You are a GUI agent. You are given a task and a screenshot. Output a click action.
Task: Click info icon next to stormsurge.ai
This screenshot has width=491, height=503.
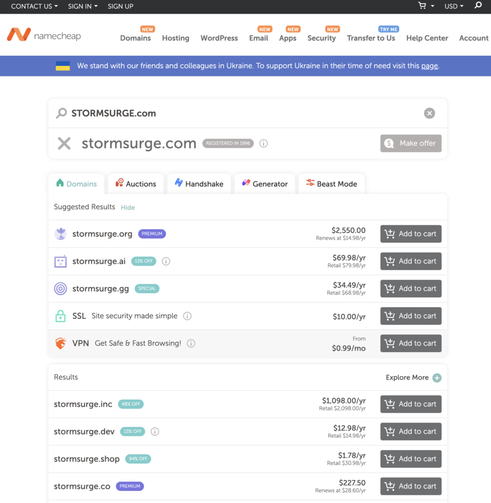click(x=166, y=261)
